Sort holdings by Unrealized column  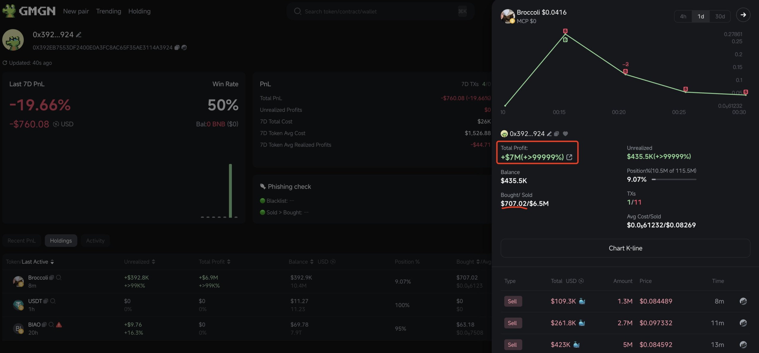coord(153,262)
